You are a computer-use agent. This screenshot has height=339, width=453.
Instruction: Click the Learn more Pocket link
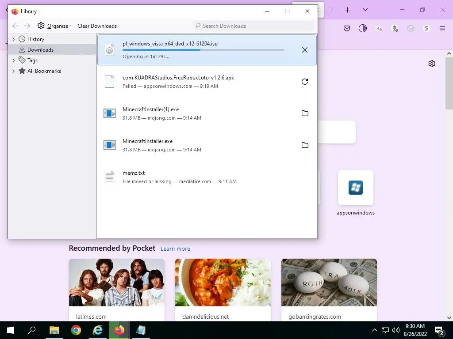[x=175, y=249]
